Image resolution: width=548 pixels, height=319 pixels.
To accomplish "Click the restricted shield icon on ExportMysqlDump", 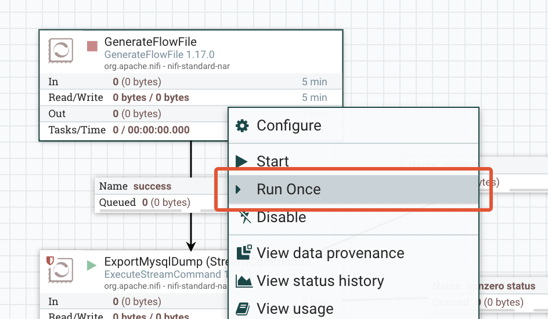I will (x=50, y=261).
